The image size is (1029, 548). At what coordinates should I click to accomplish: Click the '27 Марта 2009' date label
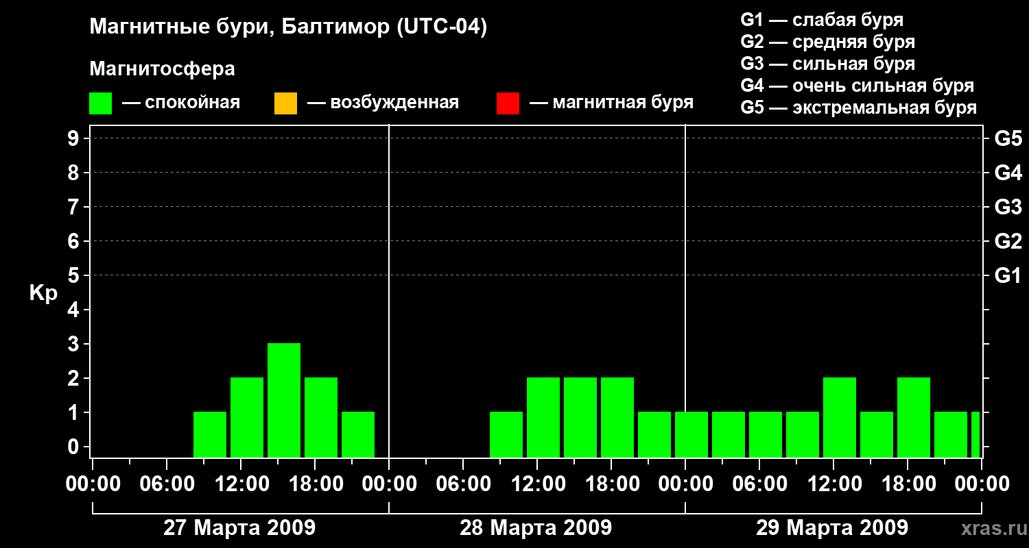pyautogui.click(x=239, y=527)
